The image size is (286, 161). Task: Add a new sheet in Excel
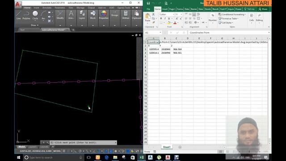click(180, 147)
